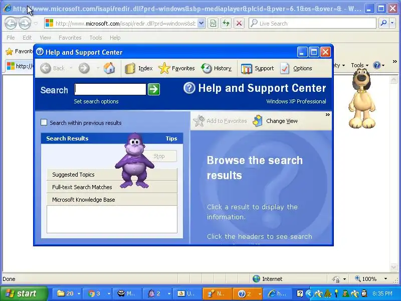Click Internet Explorer back button

pyautogui.click(x=11, y=23)
